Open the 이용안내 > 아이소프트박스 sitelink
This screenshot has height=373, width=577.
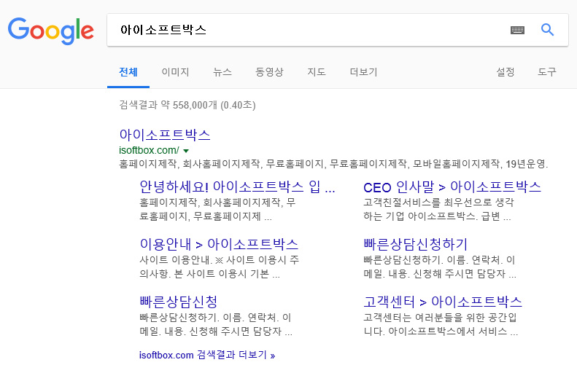coord(219,244)
